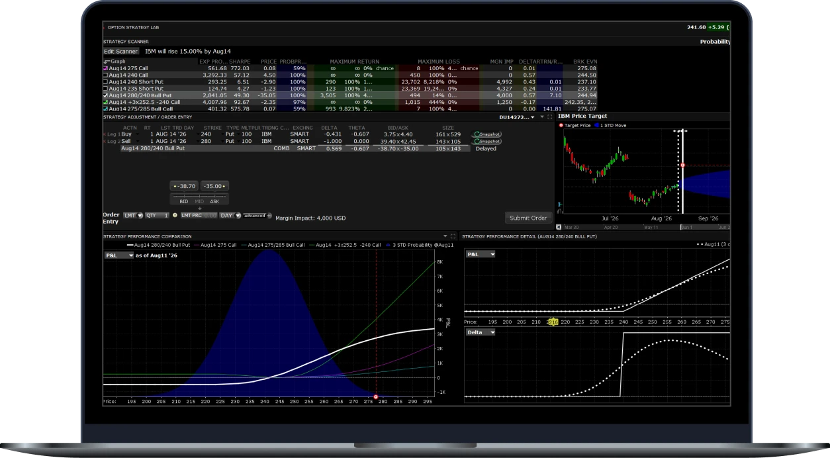This screenshot has width=830, height=458.
Task: Sort by the PRICE column header
Action: point(267,62)
